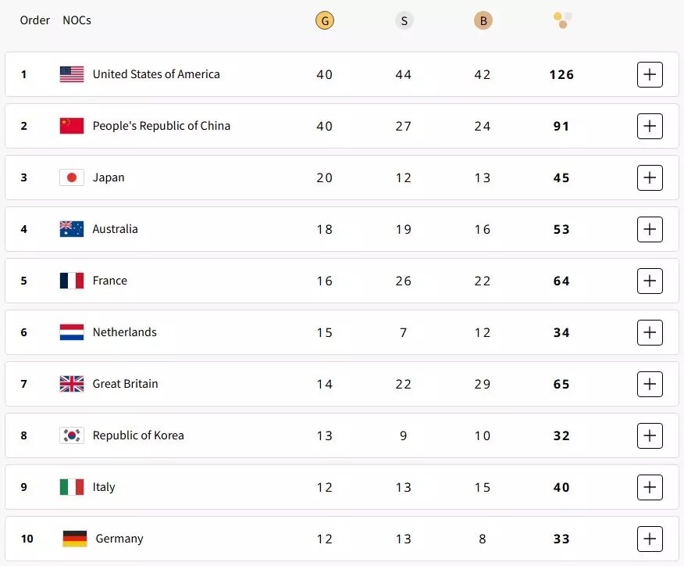The height and width of the screenshot is (566, 684).
Task: Click the Order column header
Action: pyautogui.click(x=34, y=20)
